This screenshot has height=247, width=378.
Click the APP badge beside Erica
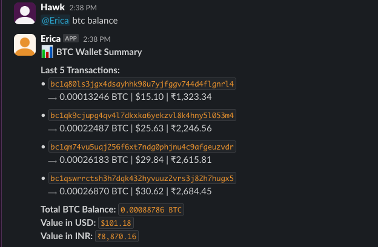(71, 39)
